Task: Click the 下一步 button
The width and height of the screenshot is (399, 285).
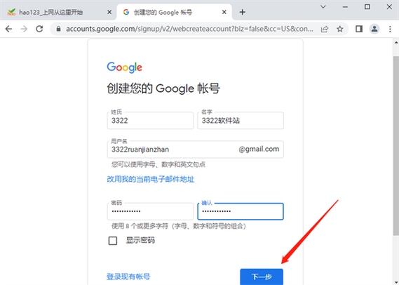Action: coord(262,277)
